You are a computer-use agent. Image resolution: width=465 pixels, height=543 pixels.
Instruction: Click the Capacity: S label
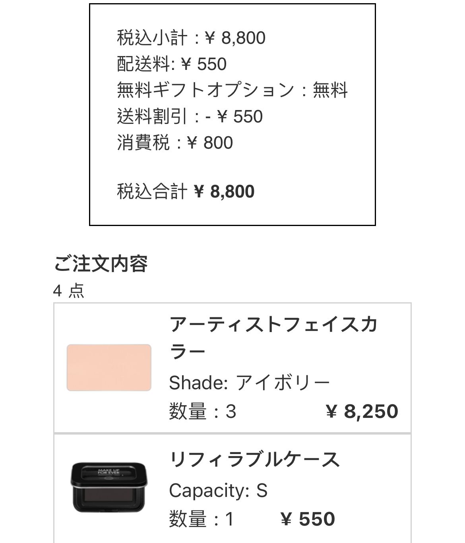pos(218,490)
